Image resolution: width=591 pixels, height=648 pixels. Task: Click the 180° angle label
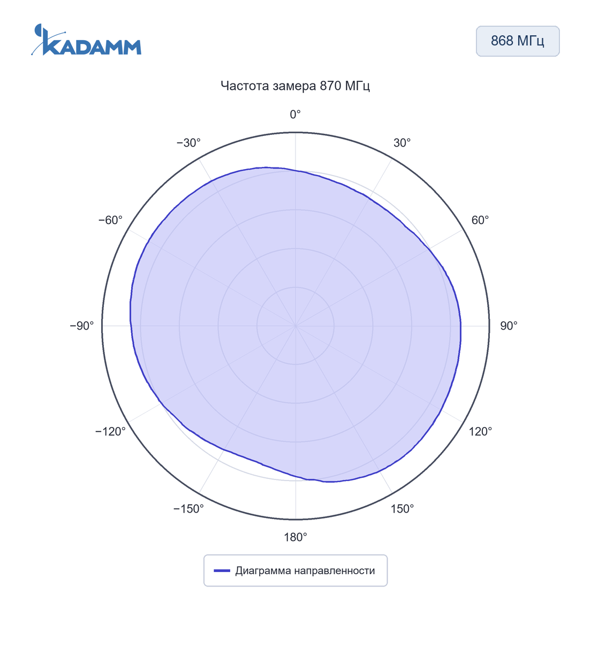click(x=295, y=537)
